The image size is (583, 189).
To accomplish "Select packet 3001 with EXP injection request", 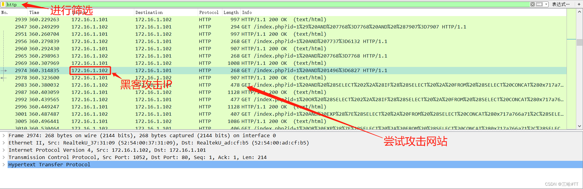I will (283, 114).
